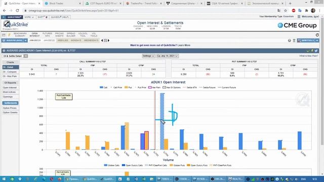Open a new browser tab with plus

click(290, 4)
